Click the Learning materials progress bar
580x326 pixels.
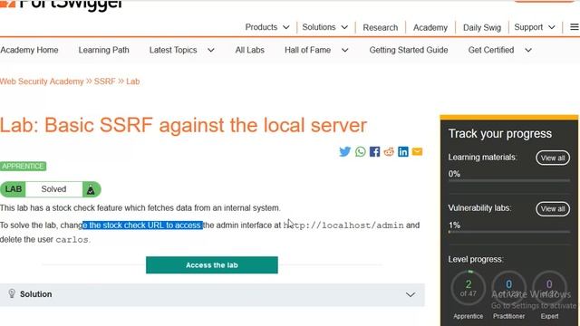[509, 181]
